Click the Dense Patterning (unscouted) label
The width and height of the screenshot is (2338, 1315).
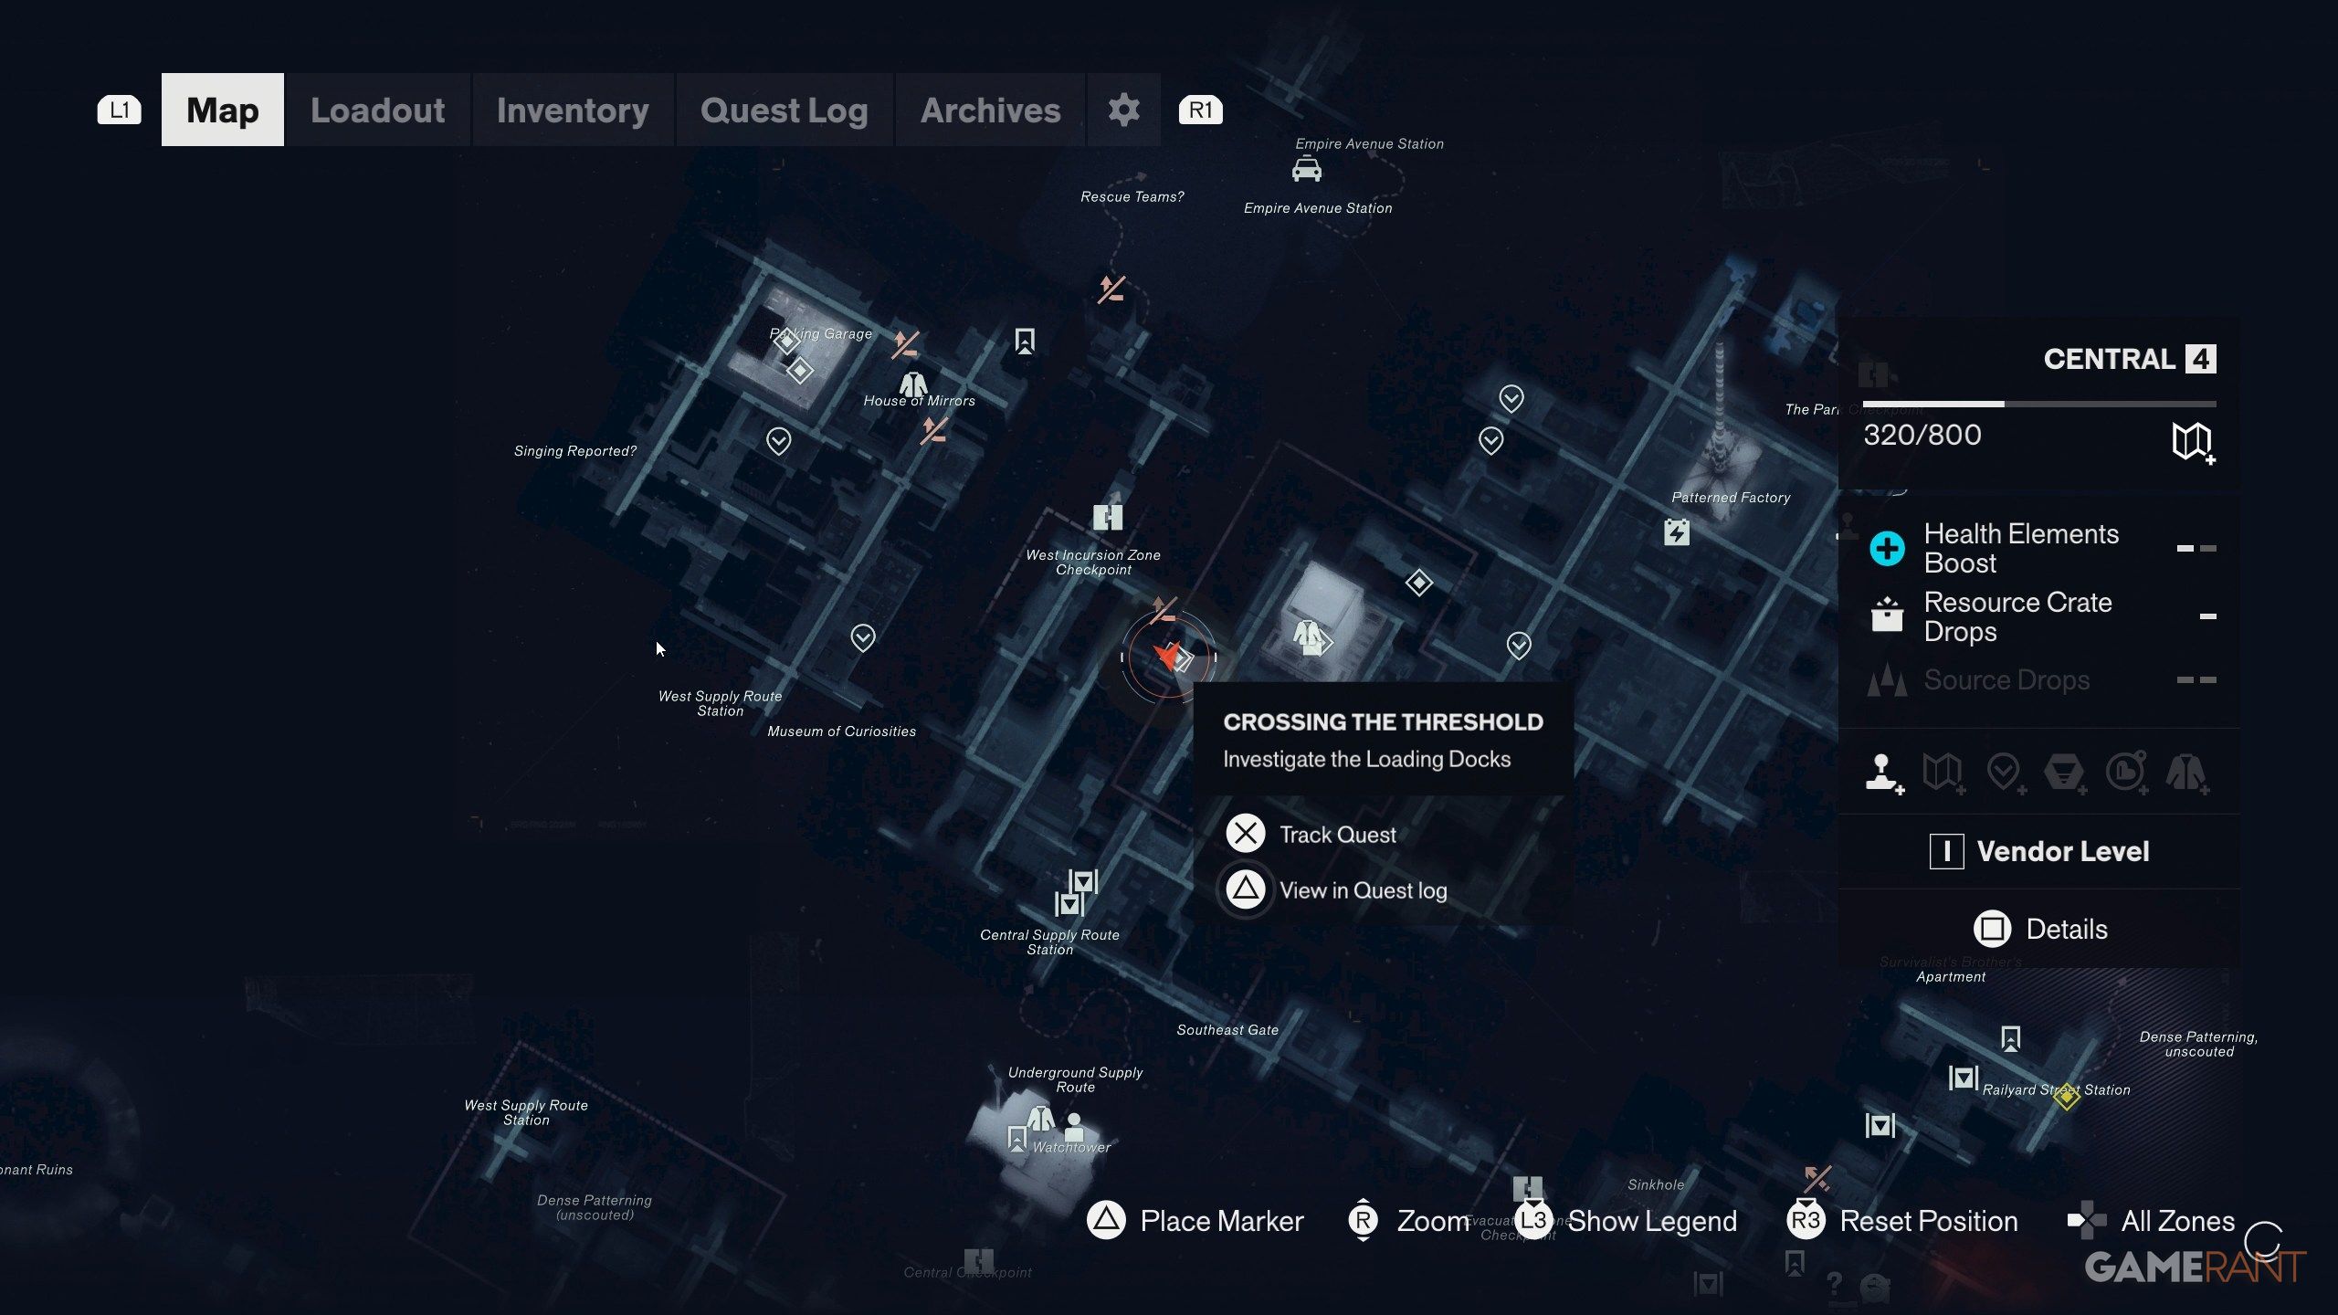pos(595,1207)
